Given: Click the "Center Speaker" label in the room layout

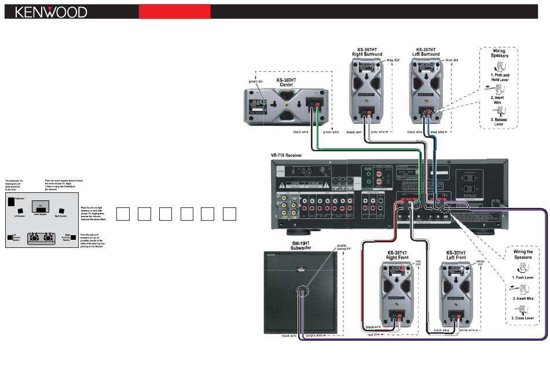Looking at the screenshot, I should [40, 214].
